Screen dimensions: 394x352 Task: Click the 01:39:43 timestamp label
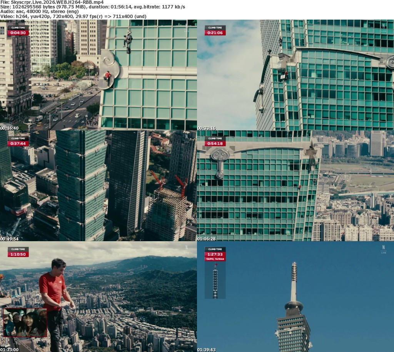(207, 349)
